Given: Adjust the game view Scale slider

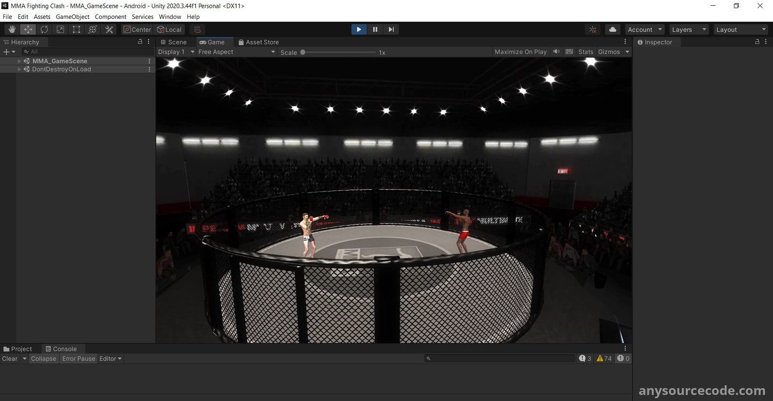Looking at the screenshot, I should (303, 52).
